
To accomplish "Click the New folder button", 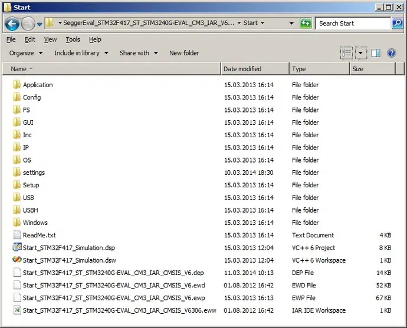I will point(184,53).
